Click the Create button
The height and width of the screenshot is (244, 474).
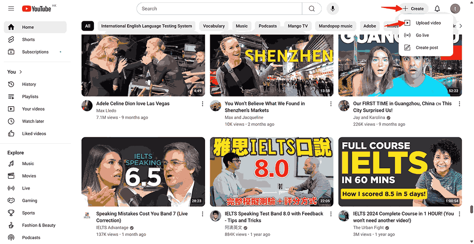point(414,9)
